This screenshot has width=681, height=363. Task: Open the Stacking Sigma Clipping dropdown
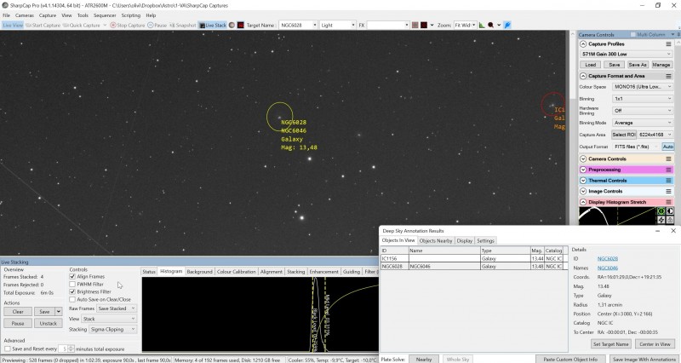click(x=113, y=329)
